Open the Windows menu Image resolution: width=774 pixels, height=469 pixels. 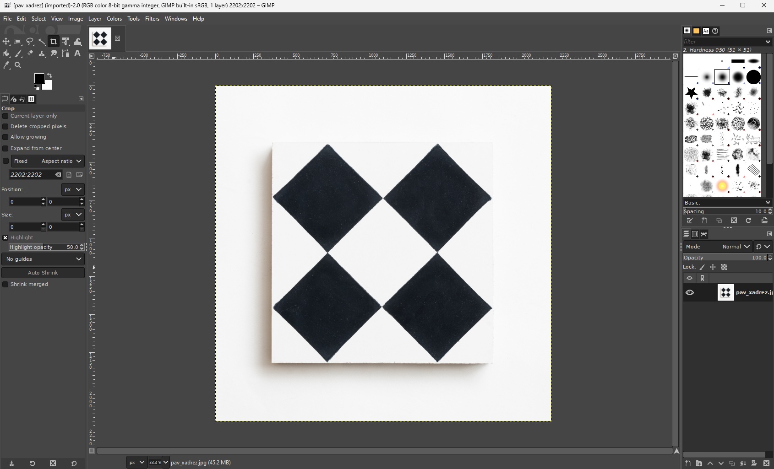pyautogui.click(x=176, y=19)
